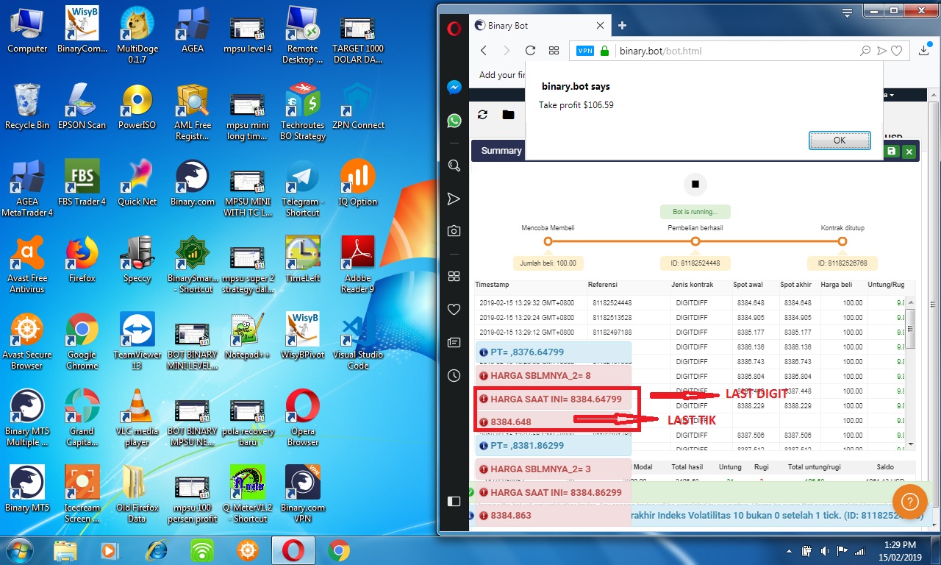The height and width of the screenshot is (565, 941).
Task: Click the bot load folder icon
Action: point(508,115)
